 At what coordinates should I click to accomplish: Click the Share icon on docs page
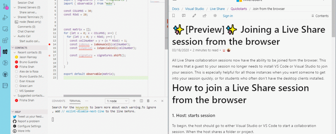coord(205,16)
